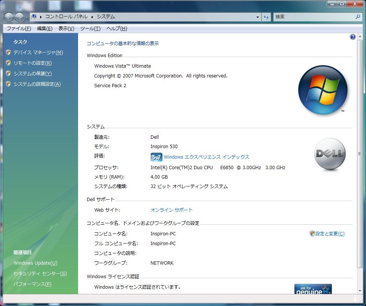Select コントロール パネル breadcrumb in address bar
Screen dimensions: 366x306
click(x=66, y=17)
